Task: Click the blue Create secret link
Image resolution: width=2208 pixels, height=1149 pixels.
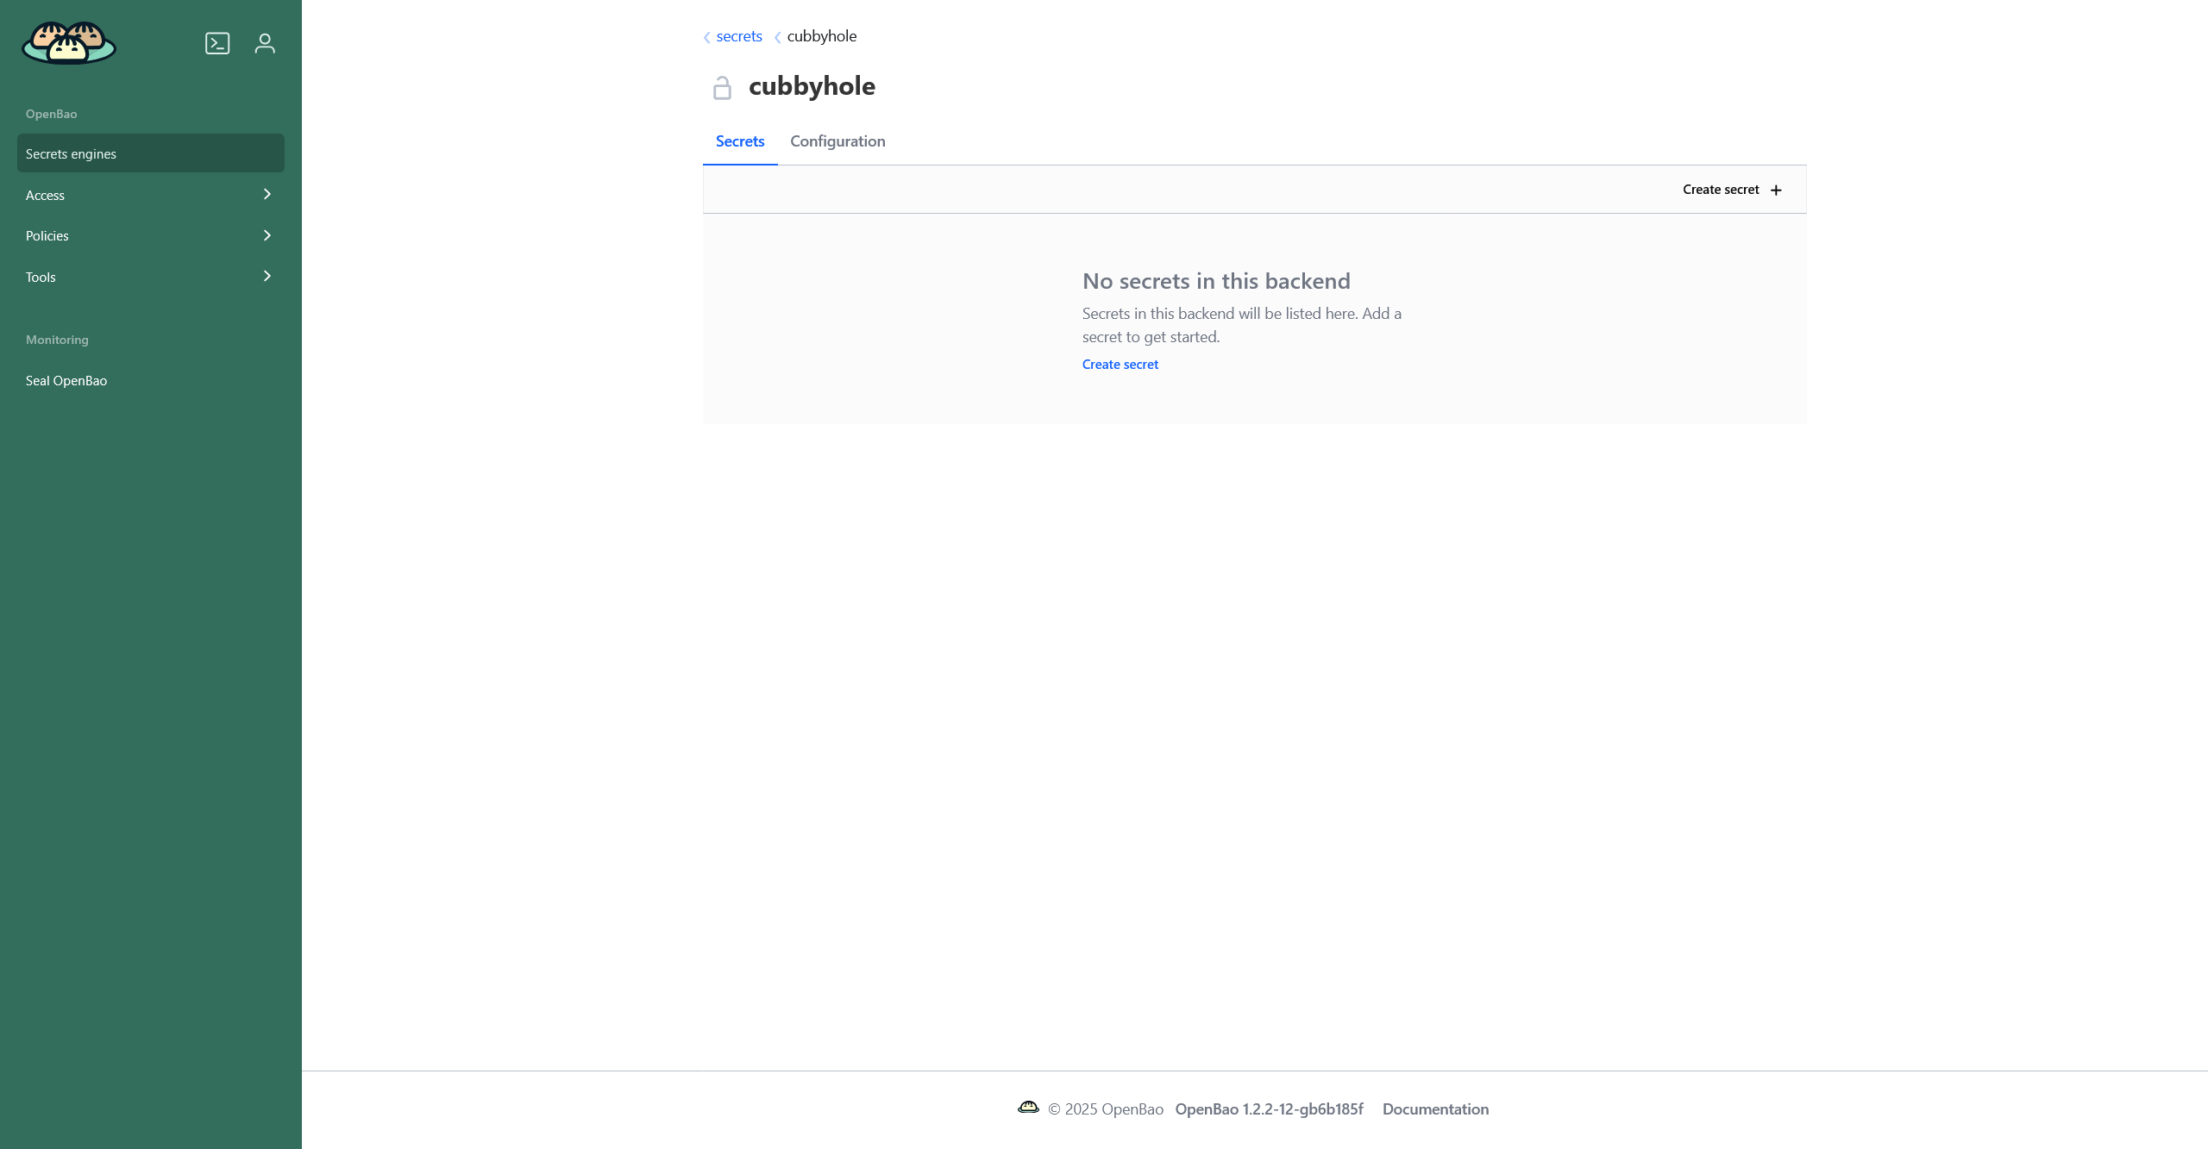Action: [x=1120, y=365]
